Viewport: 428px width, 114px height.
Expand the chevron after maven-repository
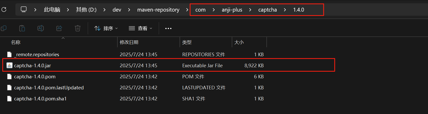coord(187,10)
